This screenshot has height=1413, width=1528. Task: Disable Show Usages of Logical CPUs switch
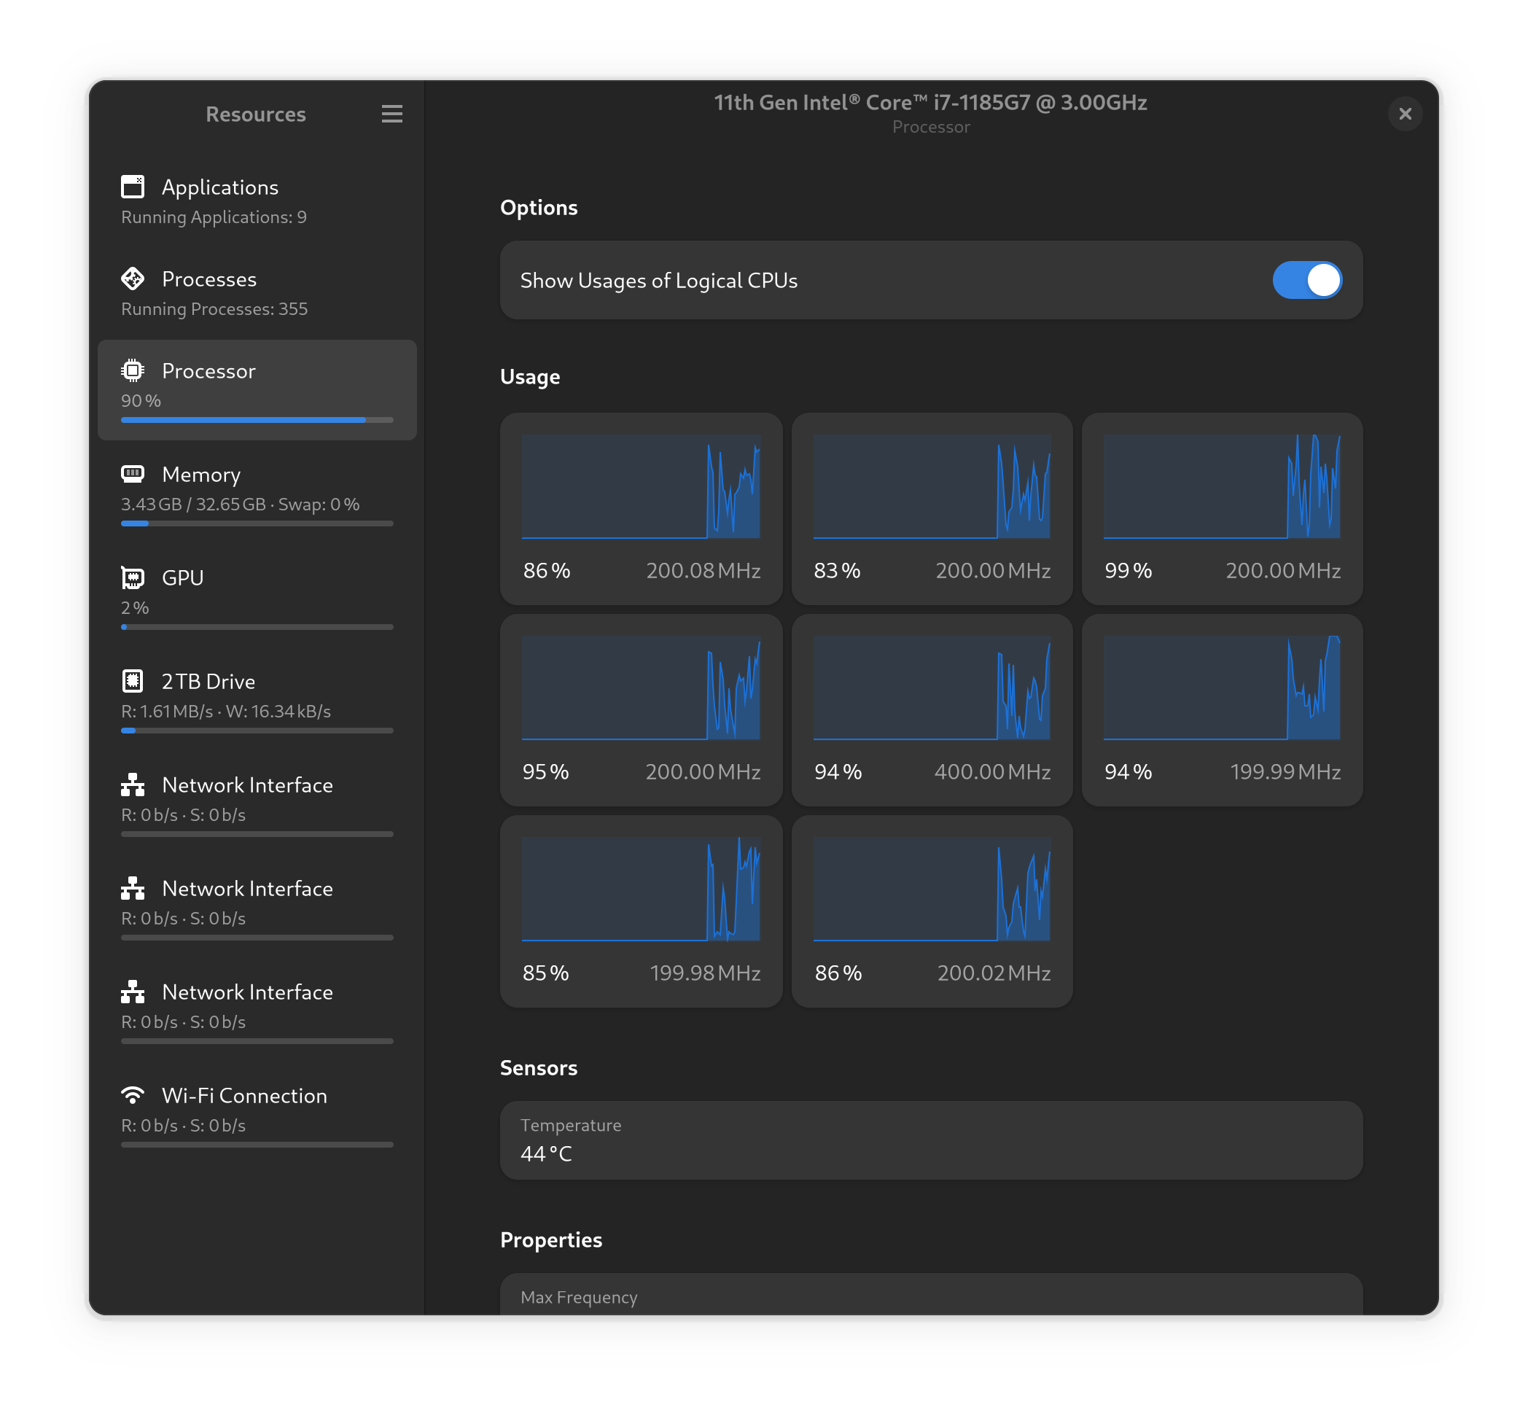[x=1306, y=280]
